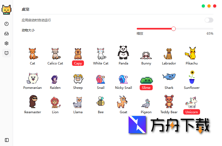Choose the Raiden character sprite
This screenshot has width=222, height=146.
click(54, 79)
